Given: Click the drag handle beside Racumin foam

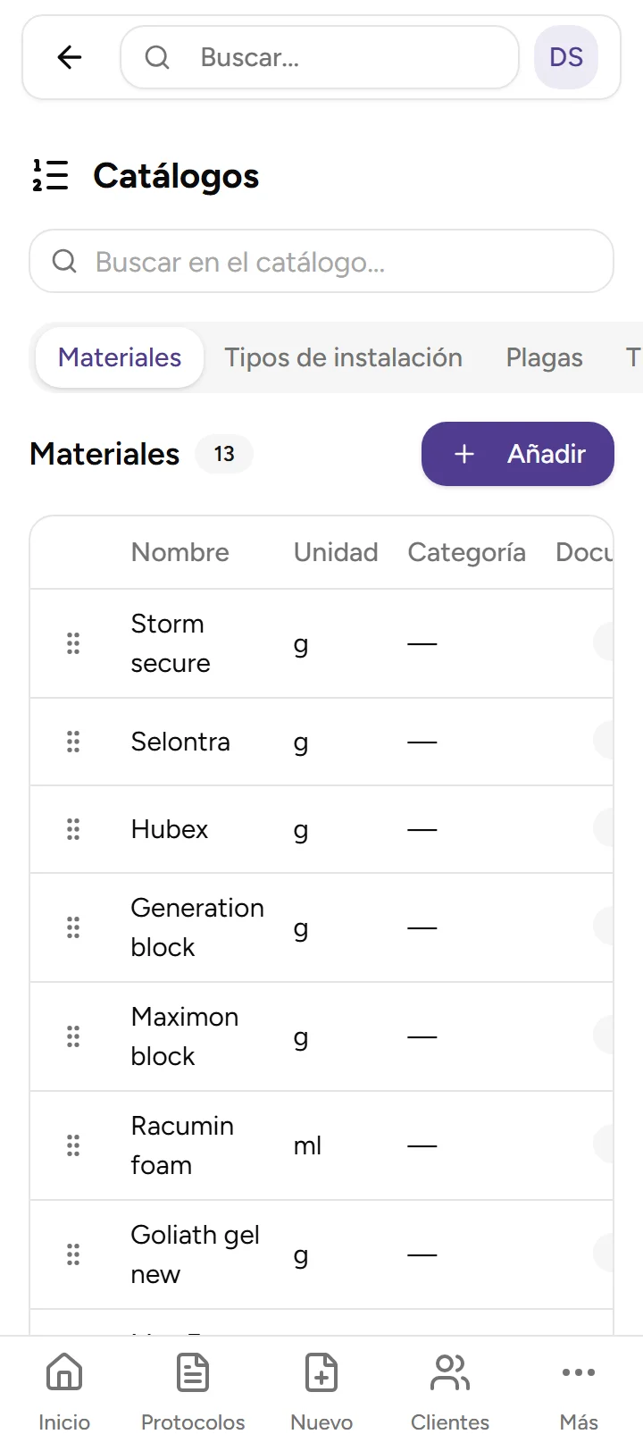Looking at the screenshot, I should pos(73,1145).
